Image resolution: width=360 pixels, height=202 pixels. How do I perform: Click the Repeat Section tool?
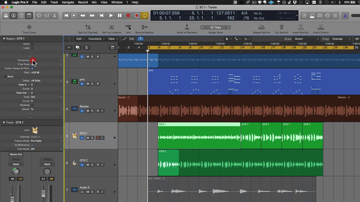[x=261, y=29]
